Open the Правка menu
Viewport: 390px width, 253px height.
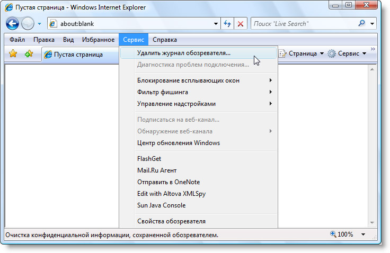(44, 40)
